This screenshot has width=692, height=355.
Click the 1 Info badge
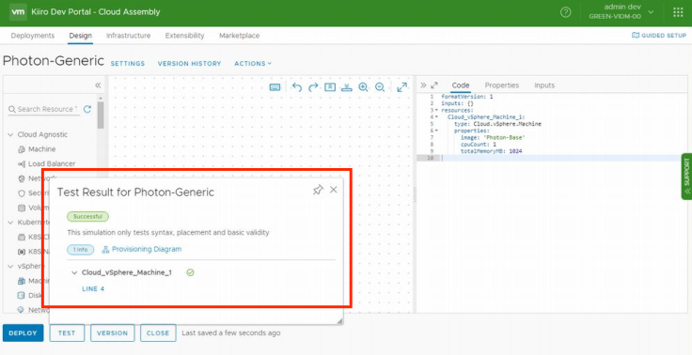pos(80,250)
